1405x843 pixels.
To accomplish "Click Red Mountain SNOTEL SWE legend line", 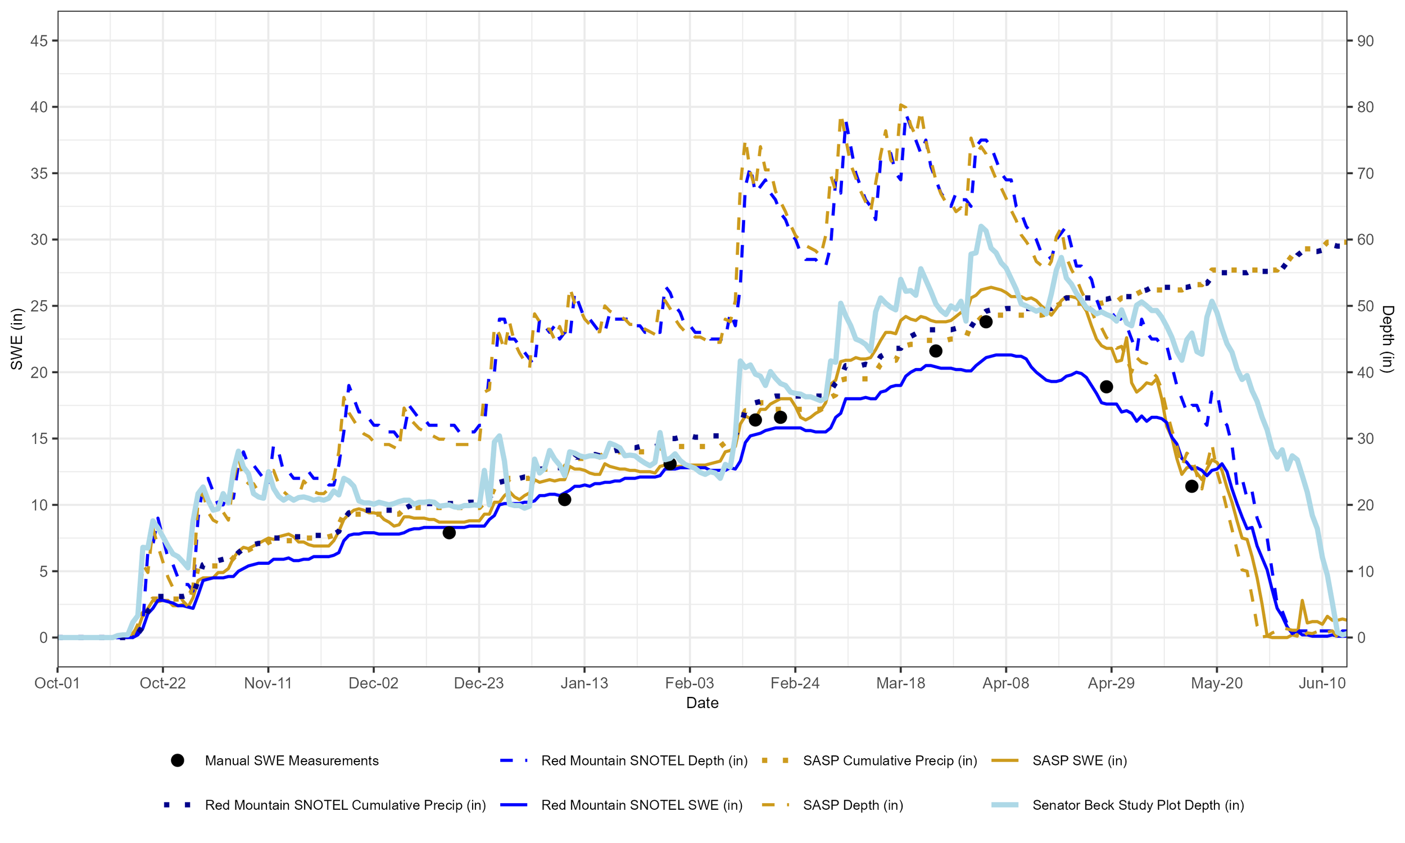I will (514, 805).
